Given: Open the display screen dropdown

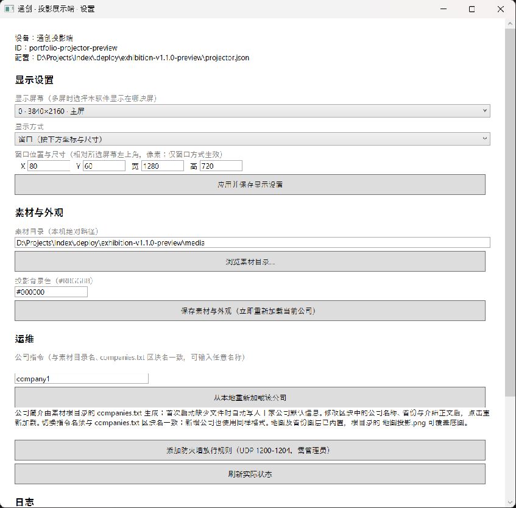Looking at the screenshot, I should 252,111.
